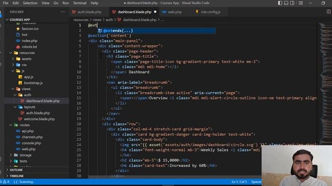This screenshot has width=332, height=186.
Task: Open the Edit menu
Action: (x=16, y=3)
